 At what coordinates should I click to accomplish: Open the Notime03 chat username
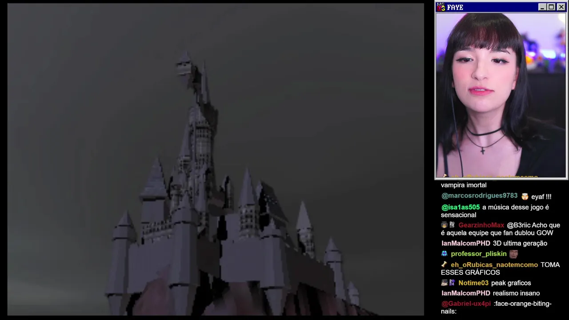coord(473,283)
